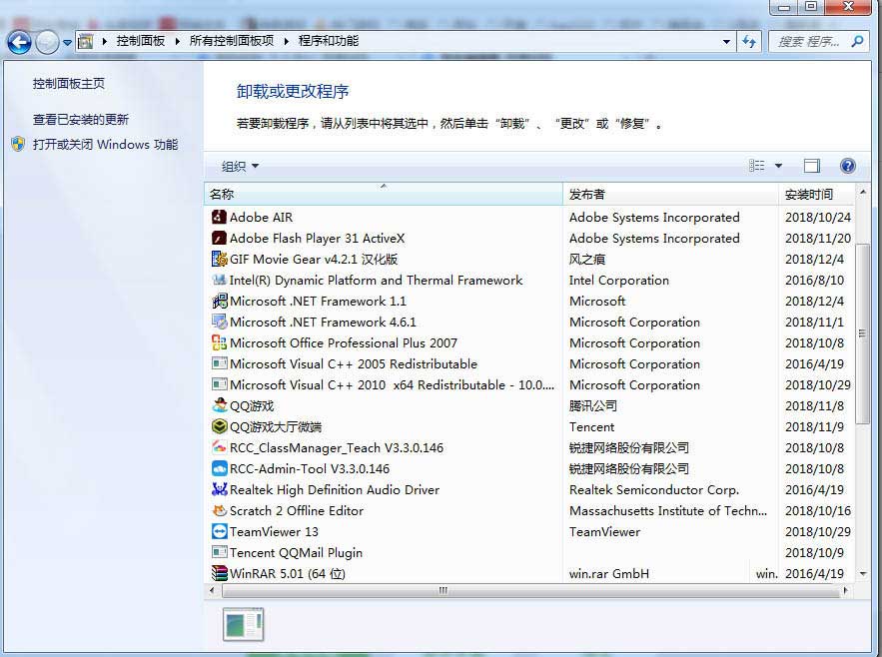Open recent pages dropdown next to forward
The image size is (882, 657).
click(67, 42)
